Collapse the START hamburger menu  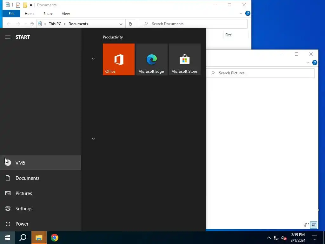click(x=8, y=37)
